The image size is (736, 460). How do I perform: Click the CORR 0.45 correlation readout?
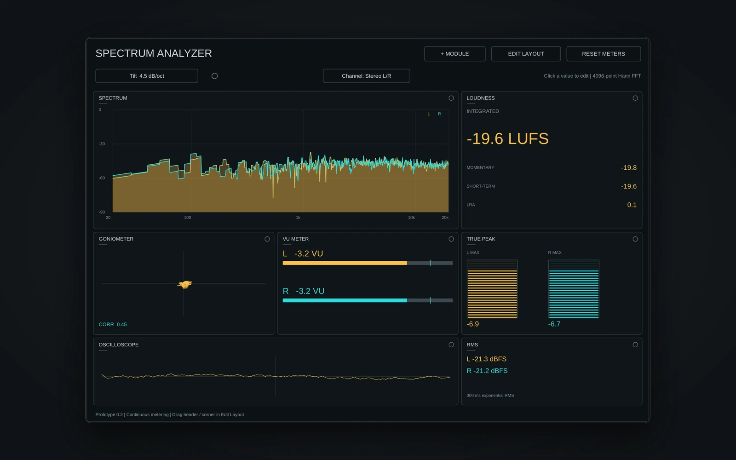tap(113, 325)
